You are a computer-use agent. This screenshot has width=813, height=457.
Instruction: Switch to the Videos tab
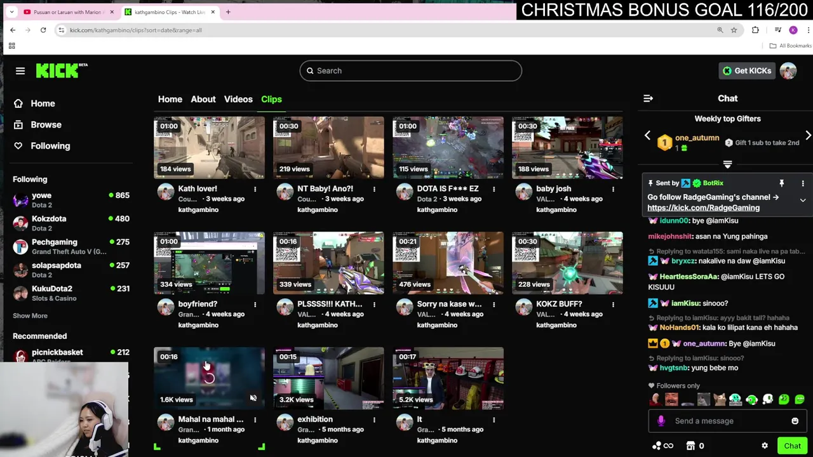tap(238, 99)
